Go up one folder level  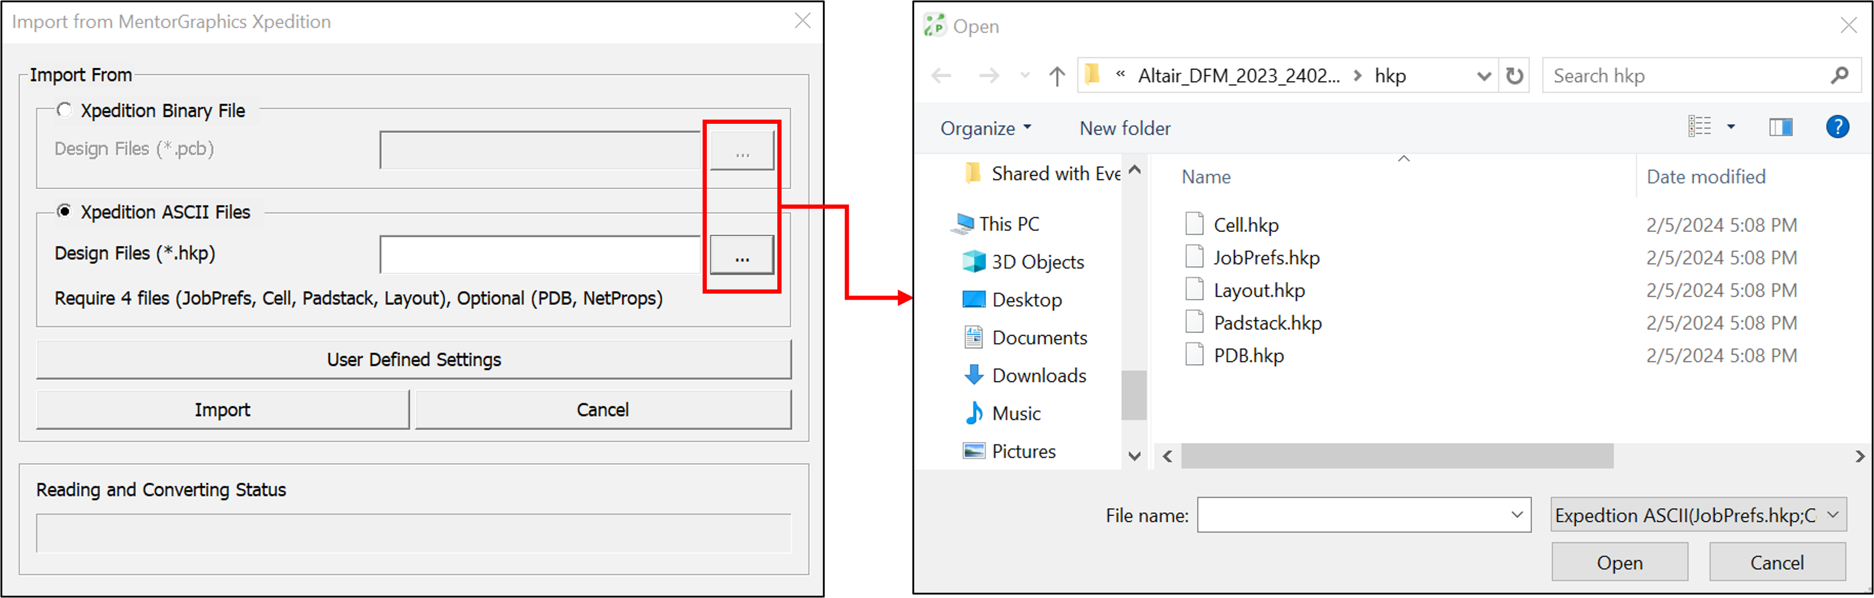point(1057,76)
